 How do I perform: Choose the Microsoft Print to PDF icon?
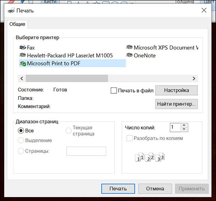(23, 64)
